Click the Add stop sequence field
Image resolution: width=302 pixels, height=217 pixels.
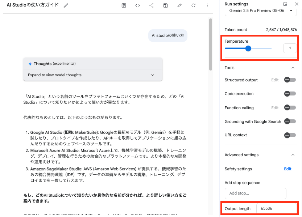point(255,193)
